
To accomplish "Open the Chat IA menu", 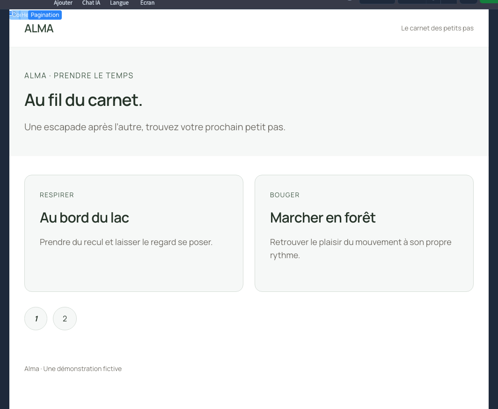I will [91, 3].
